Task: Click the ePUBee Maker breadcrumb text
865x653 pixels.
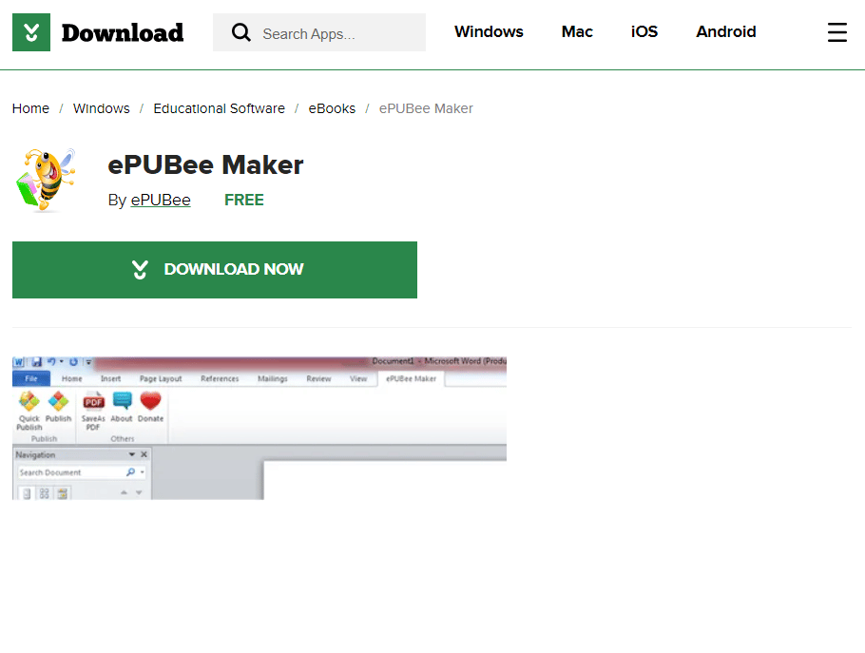Action: click(x=426, y=108)
